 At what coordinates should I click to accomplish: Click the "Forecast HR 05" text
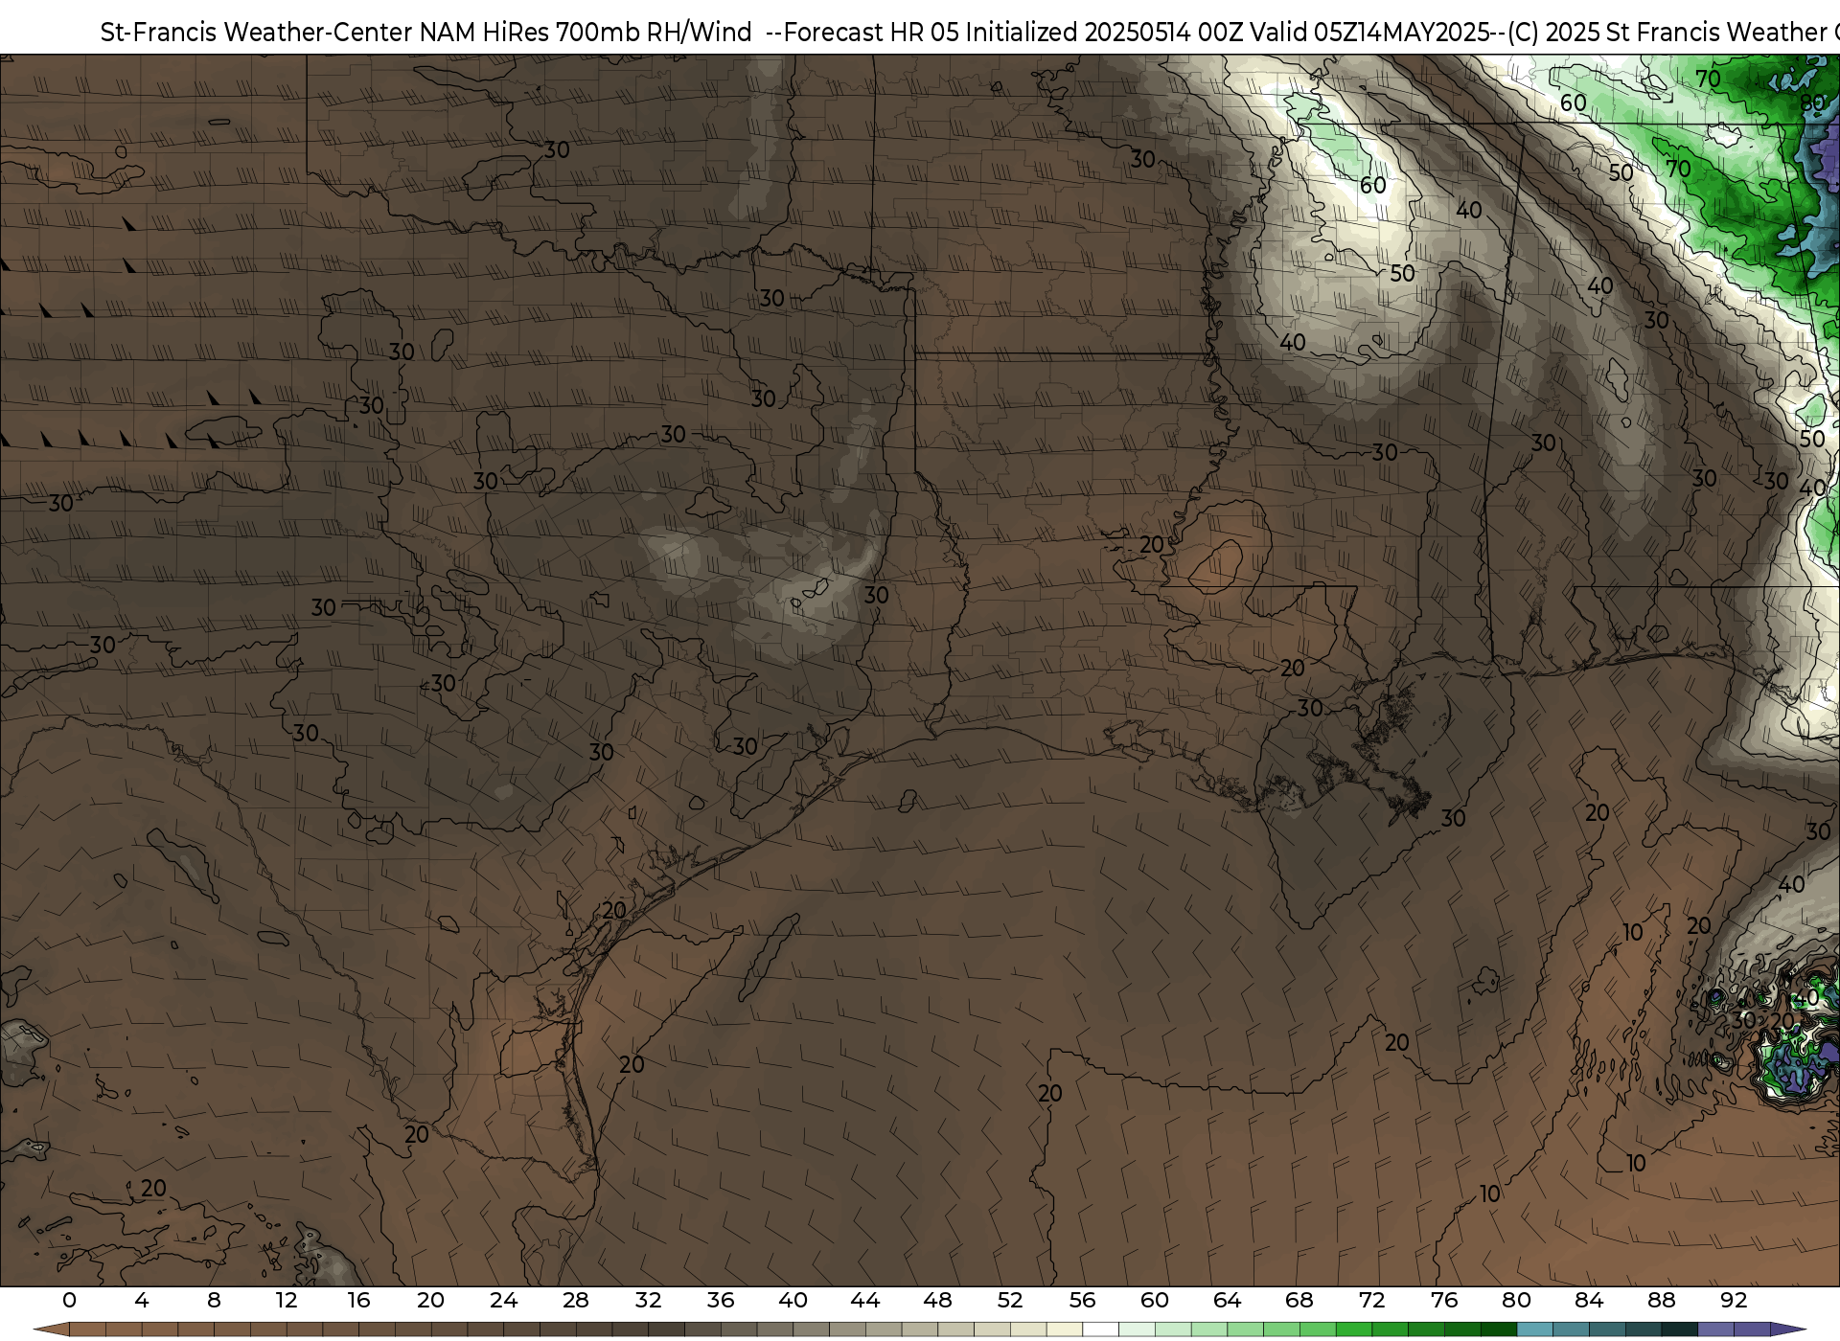point(871,33)
